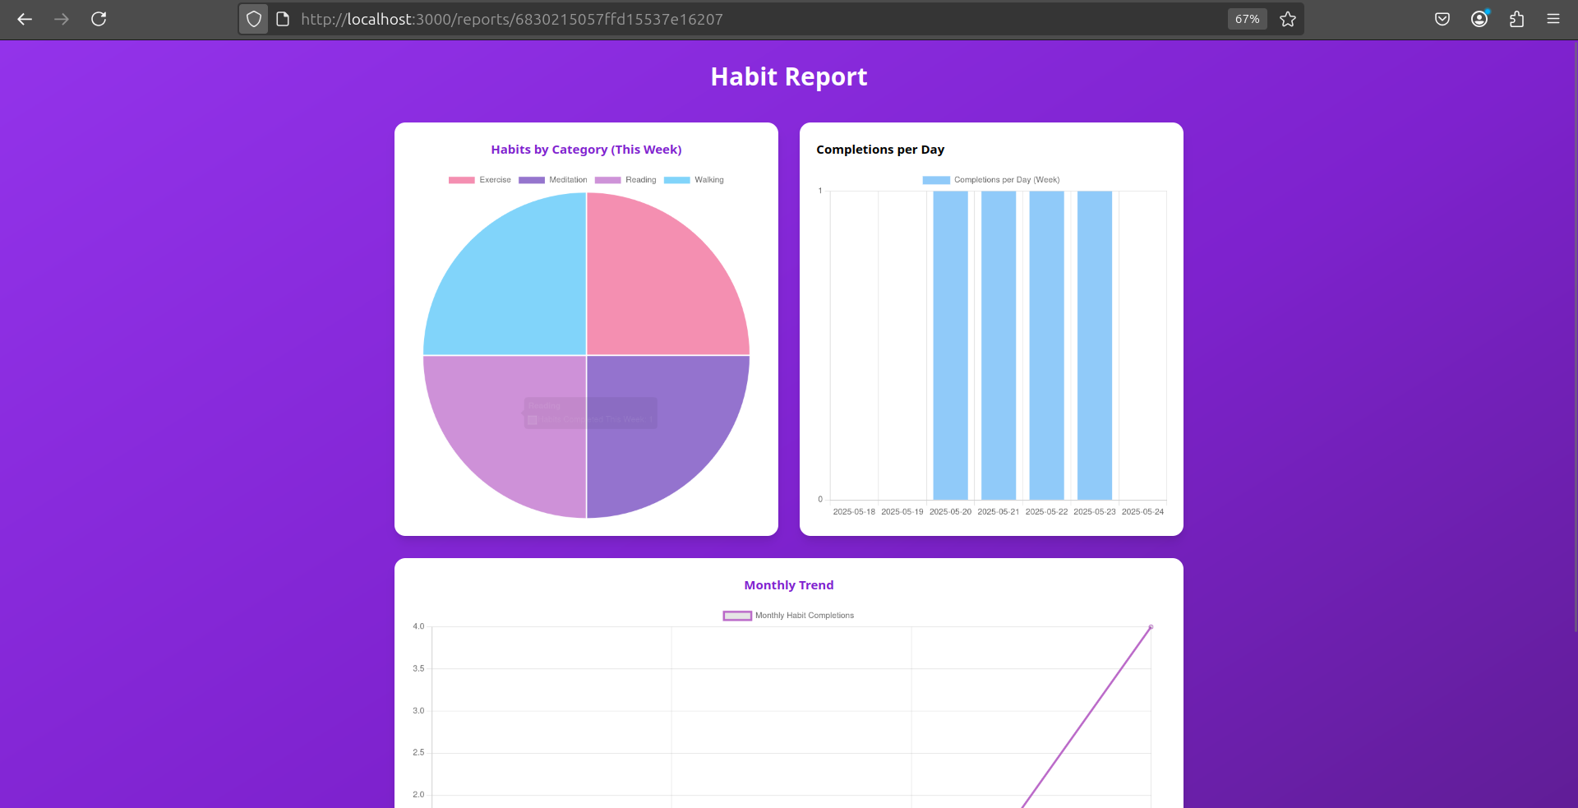Open the extensions puzzle icon

[1516, 19]
